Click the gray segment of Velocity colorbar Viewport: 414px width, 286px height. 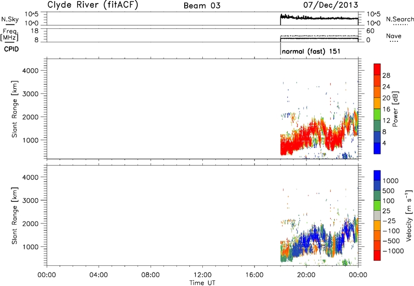[377, 216]
